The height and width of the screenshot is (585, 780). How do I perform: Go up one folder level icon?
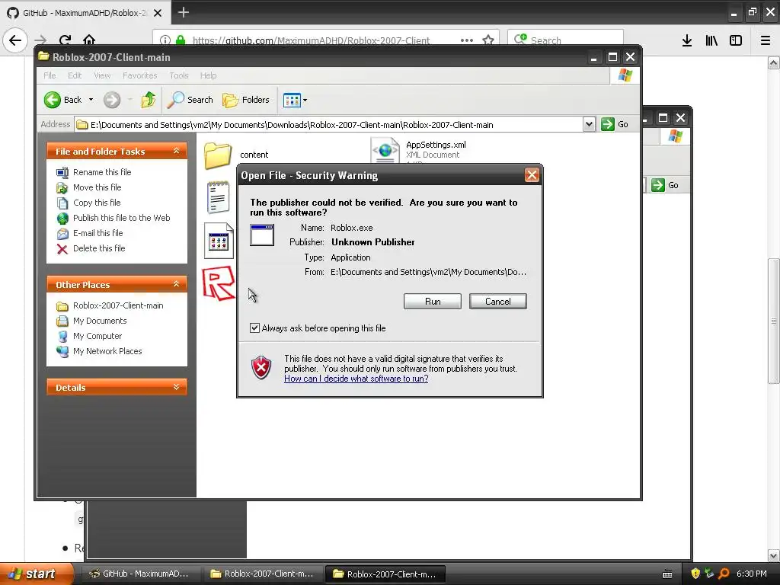[149, 100]
